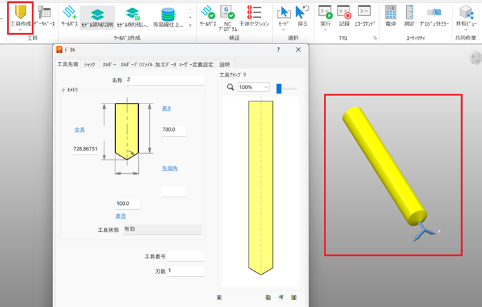The image size is (482, 307).
Task: Click the view cube in viewport corner
Action: point(475,57)
